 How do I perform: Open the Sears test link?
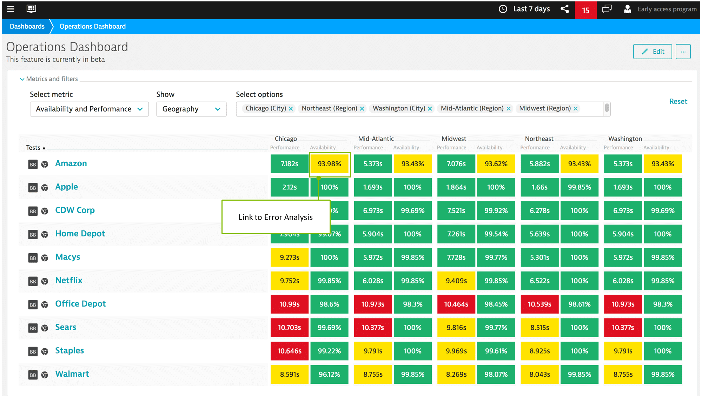[66, 327]
